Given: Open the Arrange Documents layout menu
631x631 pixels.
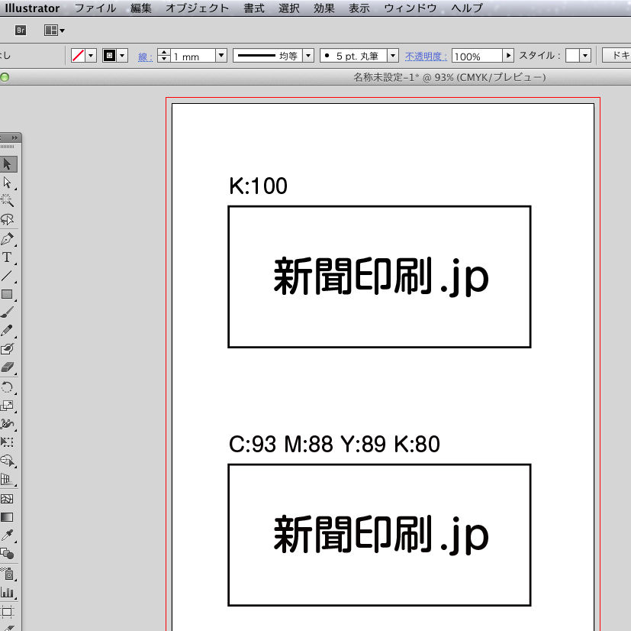Looking at the screenshot, I should pos(54,31).
